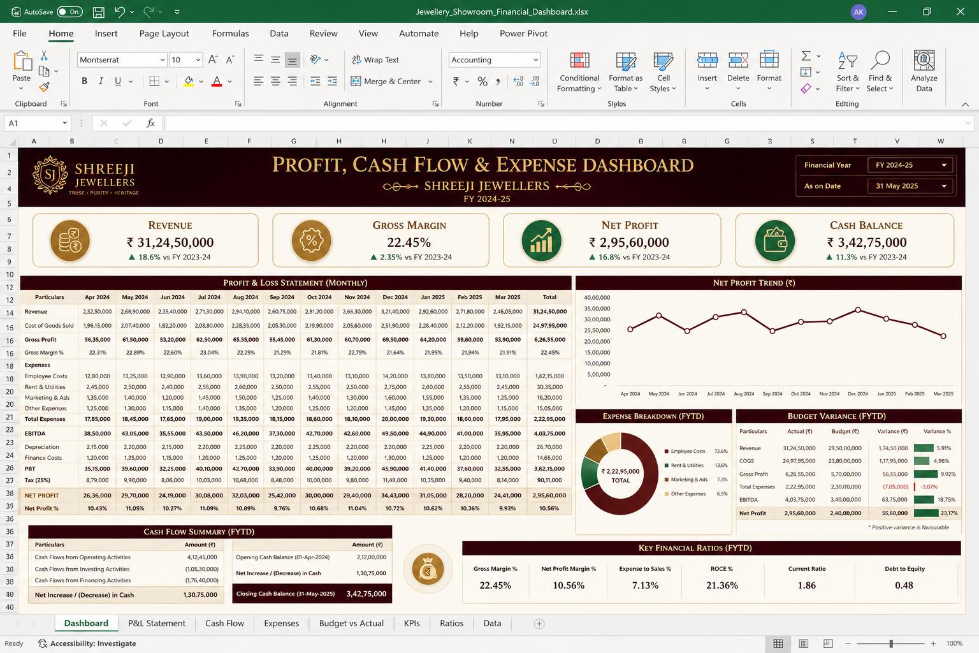Image resolution: width=979 pixels, height=653 pixels.
Task: Open the Power Pivot ribbon tab
Action: (x=523, y=33)
